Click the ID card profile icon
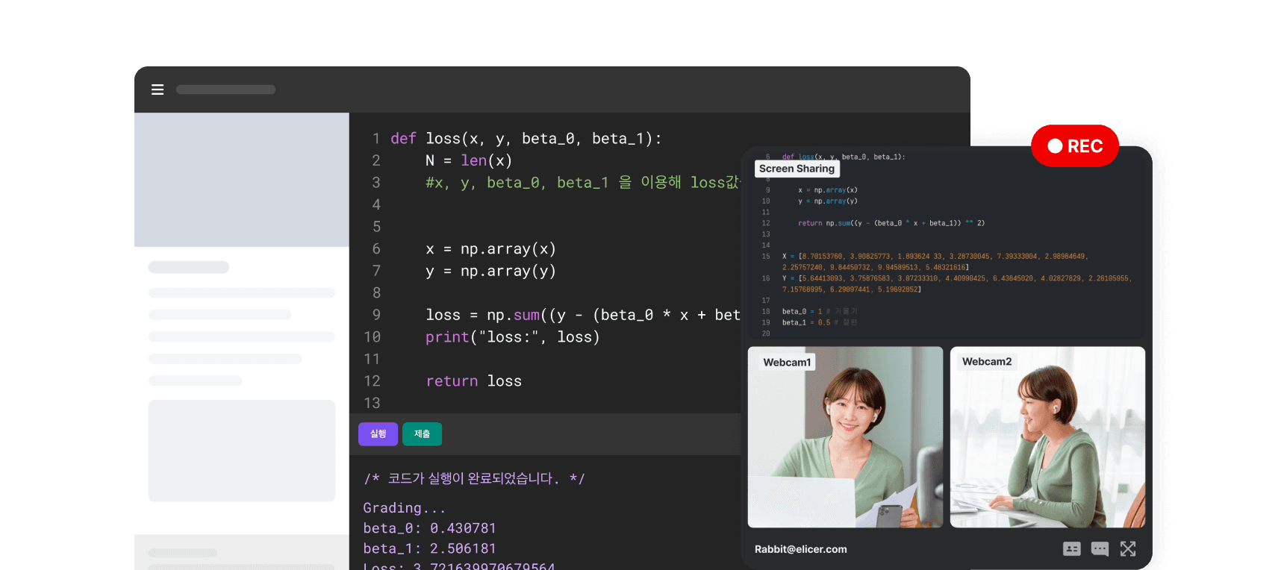 point(1071,549)
